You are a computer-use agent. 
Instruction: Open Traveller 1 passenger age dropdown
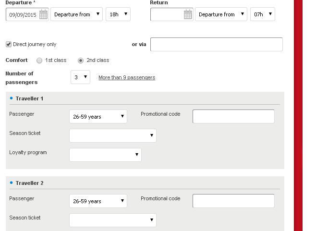tap(98, 116)
